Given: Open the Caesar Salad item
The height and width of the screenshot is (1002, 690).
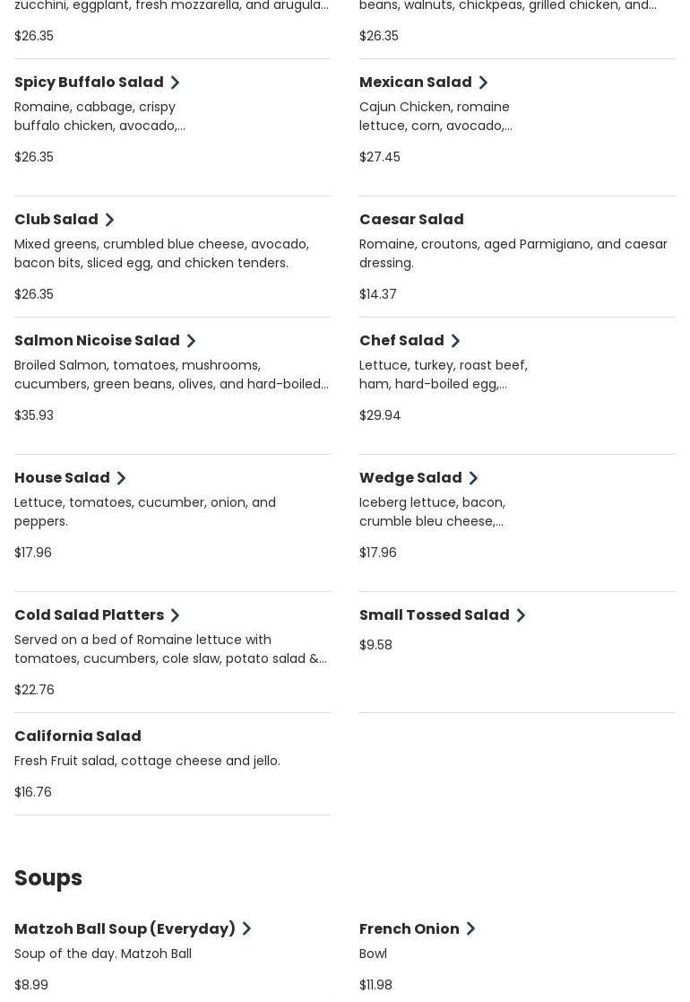Looking at the screenshot, I should (411, 219).
